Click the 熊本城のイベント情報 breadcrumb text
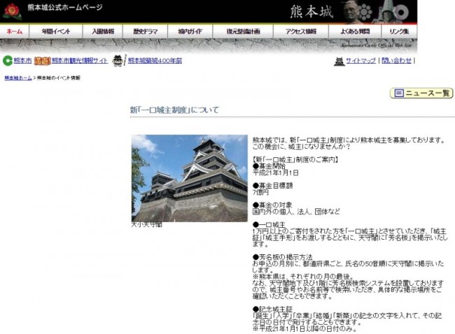This screenshot has width=455, height=334. [59, 78]
